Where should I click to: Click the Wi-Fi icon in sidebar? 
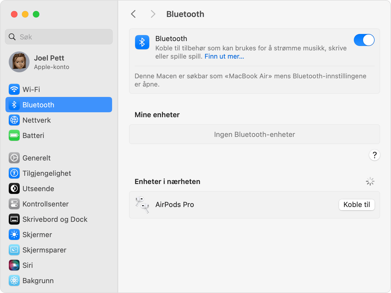(14, 89)
